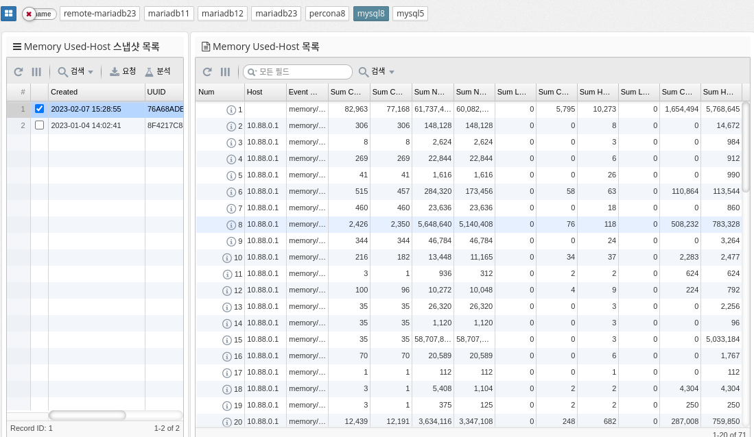Click the hamburger icon beside snapshot list title
The height and width of the screenshot is (437, 754).
[x=17, y=47]
